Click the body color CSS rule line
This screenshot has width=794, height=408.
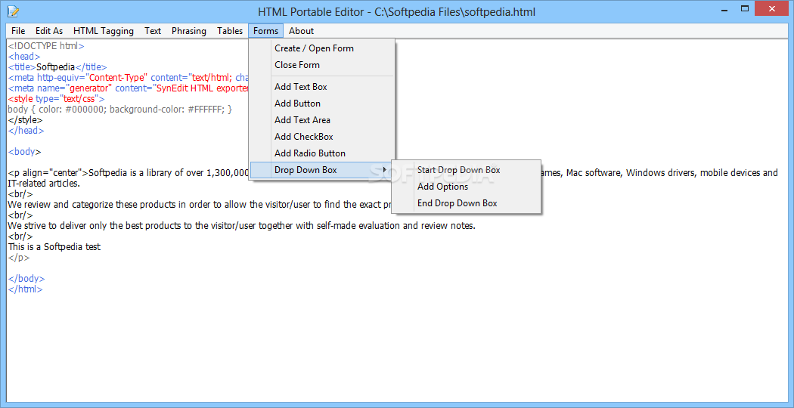point(120,110)
